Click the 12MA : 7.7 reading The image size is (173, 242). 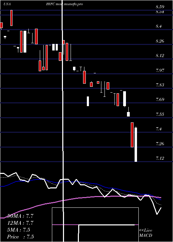pos(20,223)
